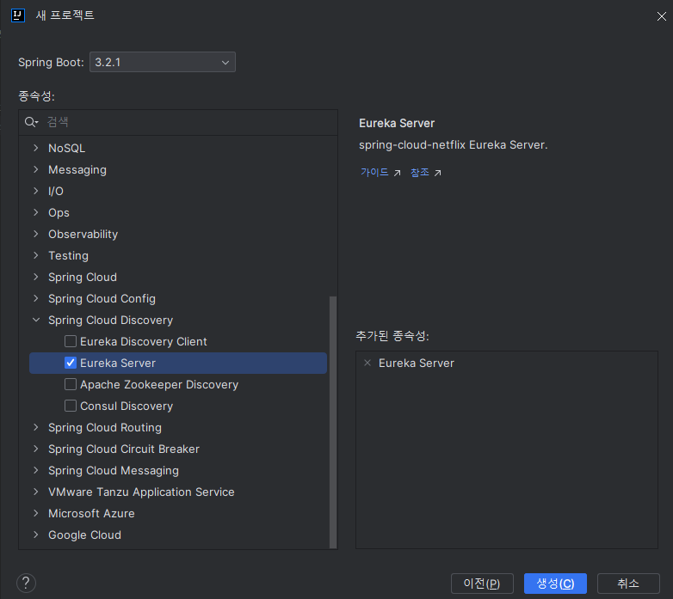Screen dimensions: 673x599
Task: Select the Testing row label
Action: pyautogui.click(x=68, y=255)
